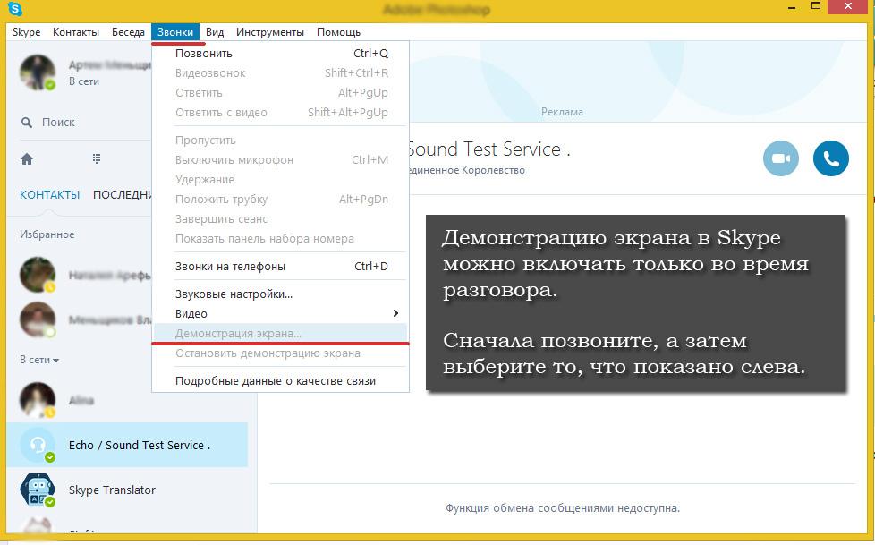
Task: Open Звуковые настройки… dialog
Action: pyautogui.click(x=281, y=294)
